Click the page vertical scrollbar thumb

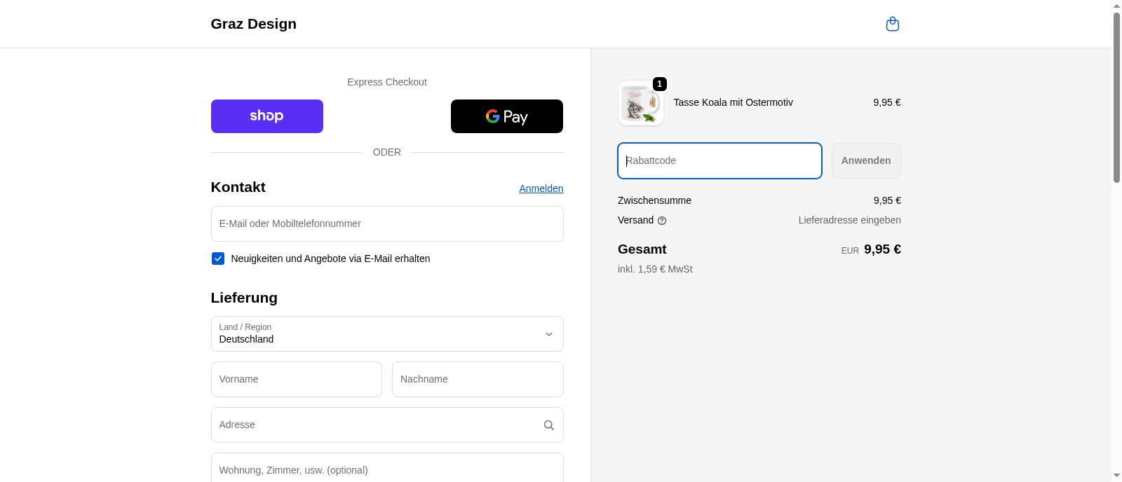coord(1116,98)
